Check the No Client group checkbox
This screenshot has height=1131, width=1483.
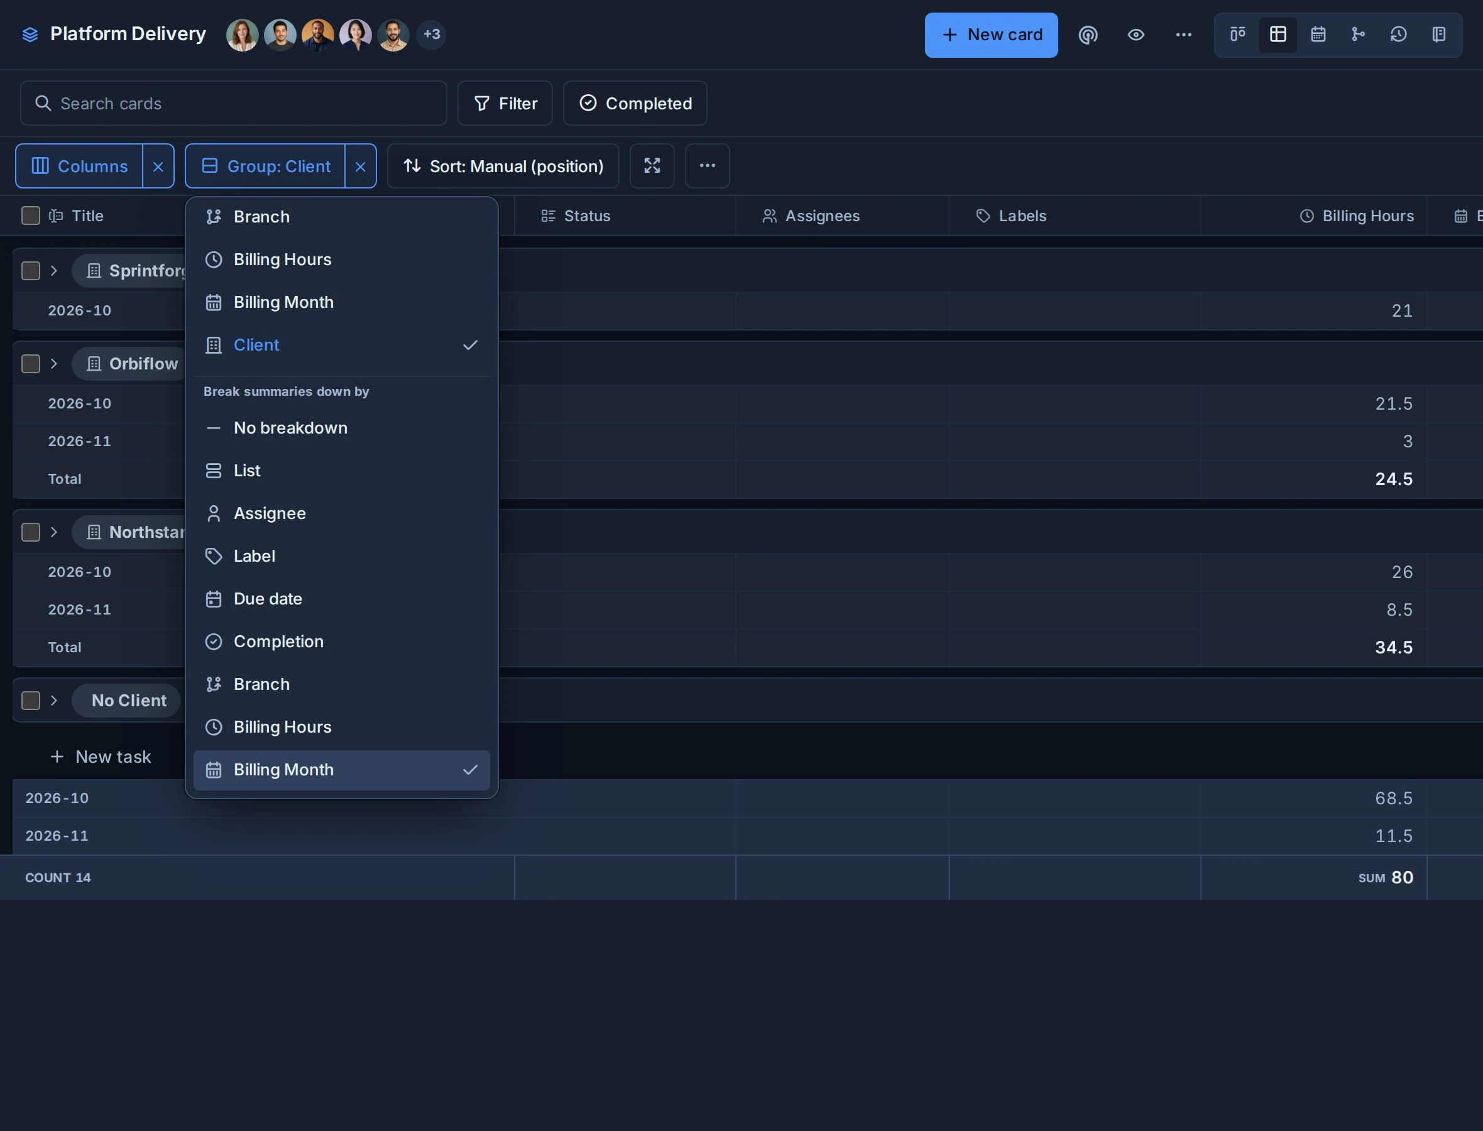(x=31, y=700)
